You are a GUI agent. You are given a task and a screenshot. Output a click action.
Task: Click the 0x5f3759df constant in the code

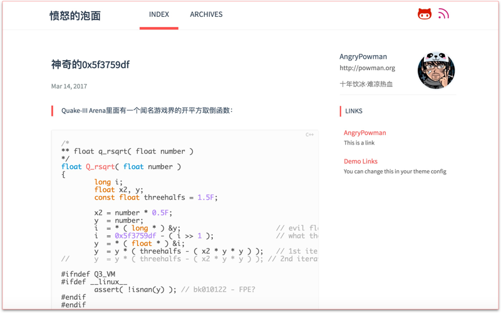coord(135,236)
